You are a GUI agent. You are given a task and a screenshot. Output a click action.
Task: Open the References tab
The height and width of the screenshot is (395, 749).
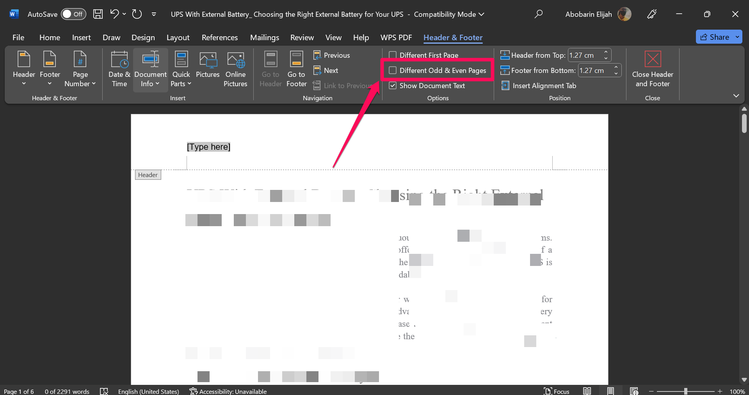tap(219, 37)
